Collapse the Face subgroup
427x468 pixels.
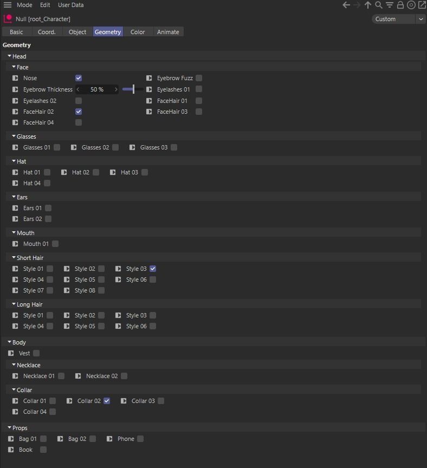point(14,67)
